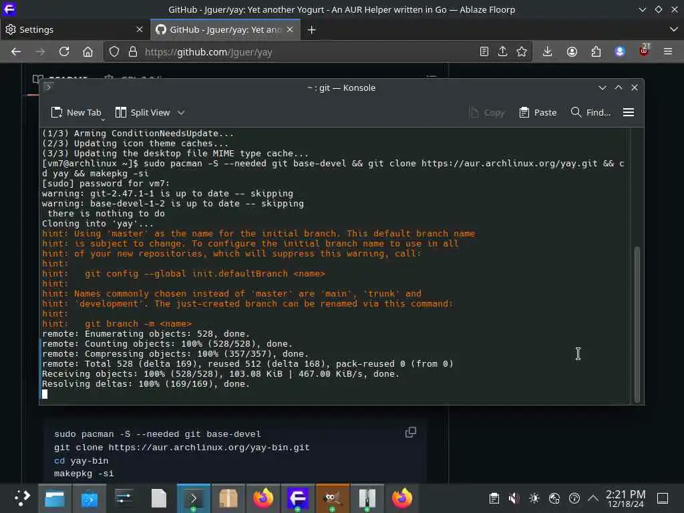Click site security padlock icon

pos(133,52)
